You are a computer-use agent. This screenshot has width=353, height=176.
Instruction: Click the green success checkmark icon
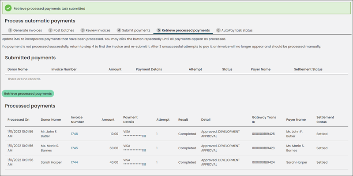(x=8, y=8)
